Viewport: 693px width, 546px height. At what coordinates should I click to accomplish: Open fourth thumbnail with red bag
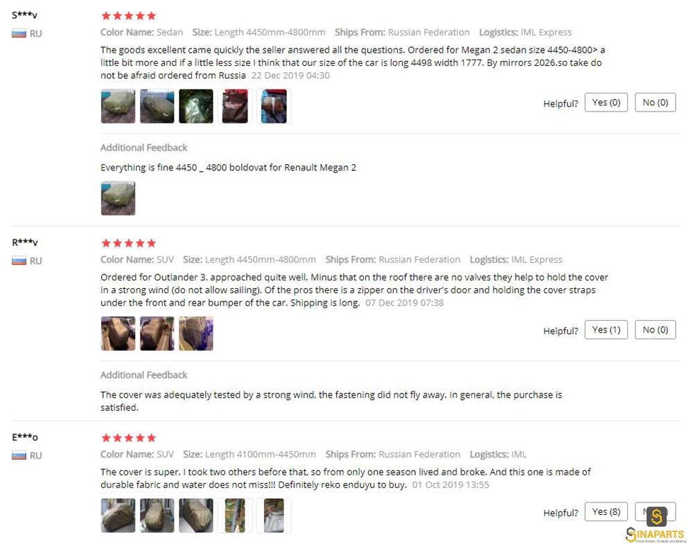click(x=235, y=106)
